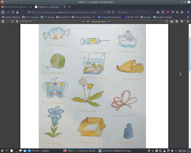
Task: Toggle the PDF viewer sidebar
Action: (3, 22)
